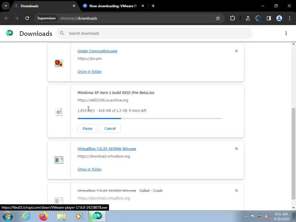Show Under Concrustion.png in folder
This screenshot has width=296, height=222.
(x=90, y=72)
